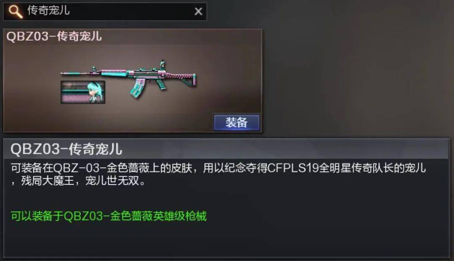Click the QBZ03-传奇宠儿 item card title
Image resolution: width=454 pixels, height=261 pixels.
click(x=54, y=37)
